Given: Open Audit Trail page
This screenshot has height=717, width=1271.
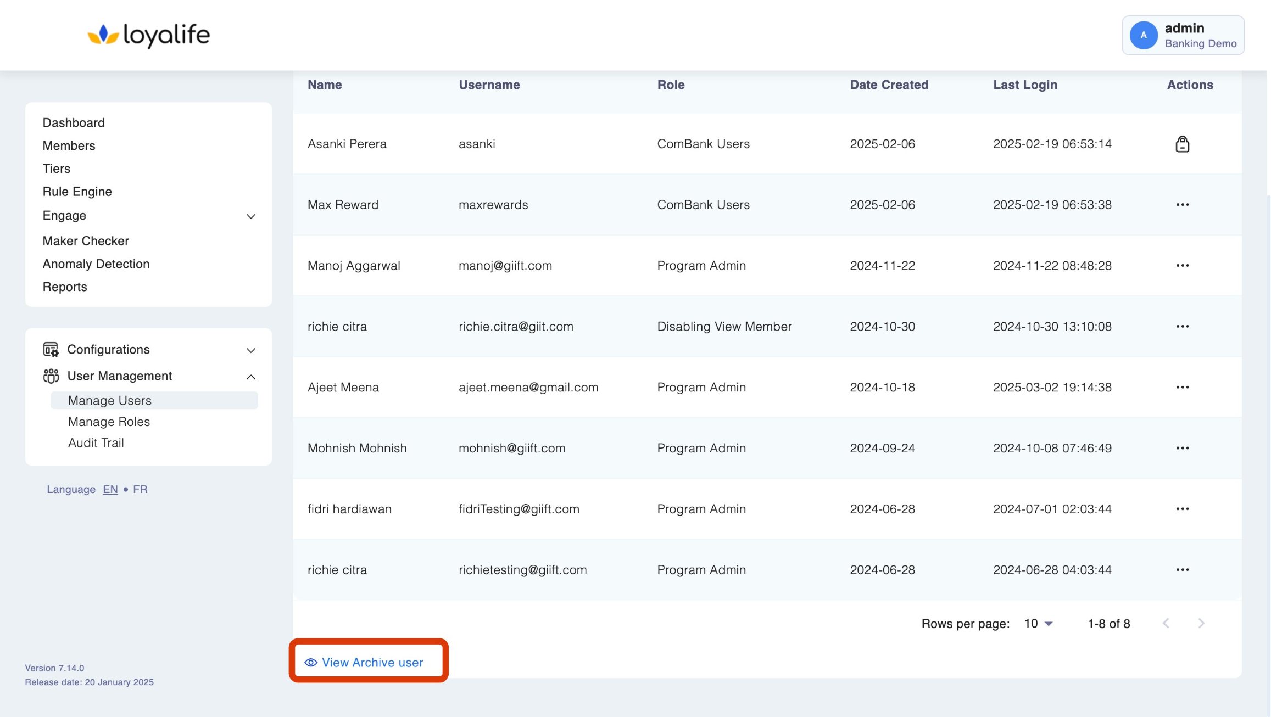Looking at the screenshot, I should [x=96, y=443].
